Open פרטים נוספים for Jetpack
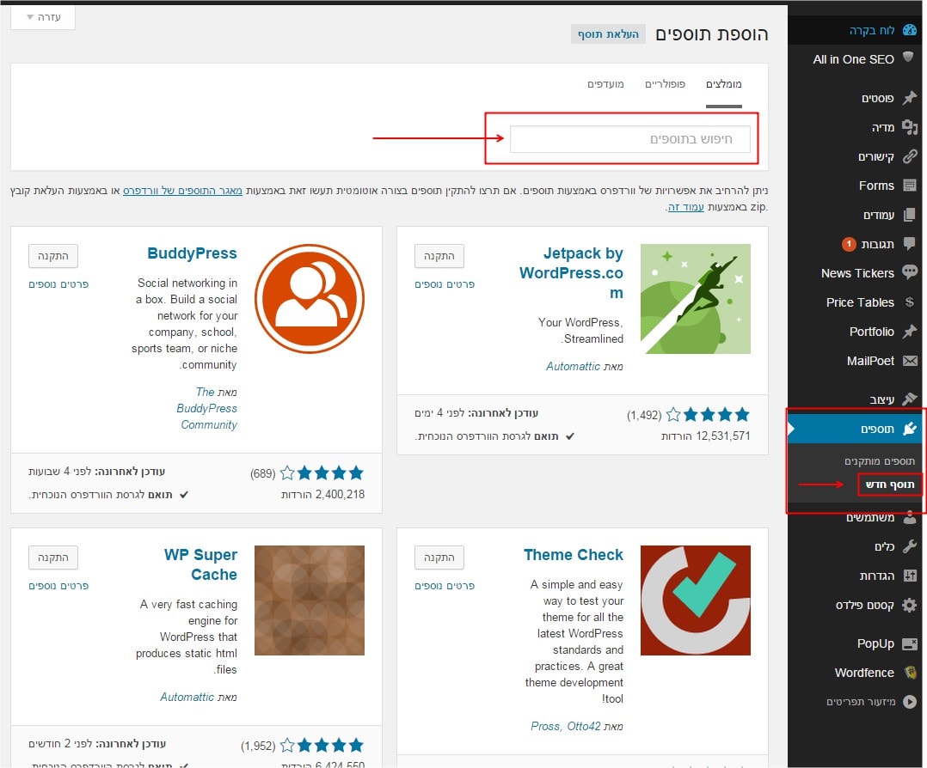Image resolution: width=927 pixels, height=768 pixels. click(x=445, y=284)
